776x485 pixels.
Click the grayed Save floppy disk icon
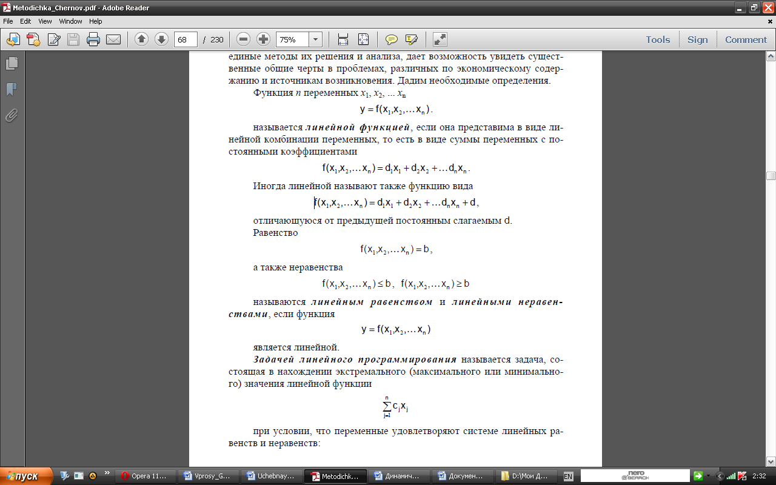click(x=73, y=39)
